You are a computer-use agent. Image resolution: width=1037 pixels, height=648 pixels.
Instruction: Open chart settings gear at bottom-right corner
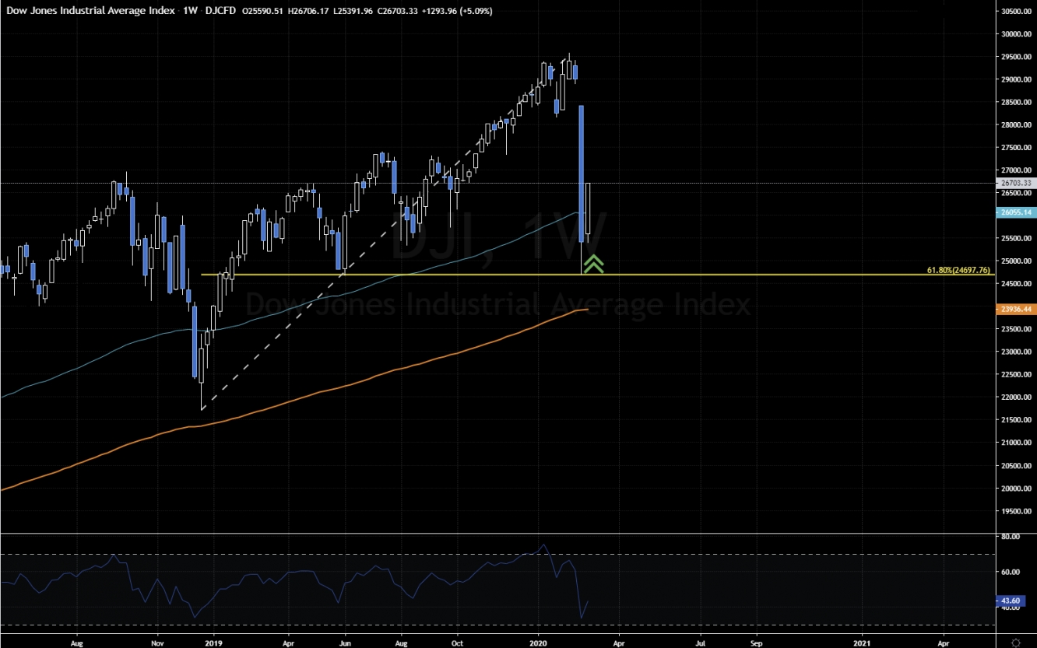[1018, 643]
